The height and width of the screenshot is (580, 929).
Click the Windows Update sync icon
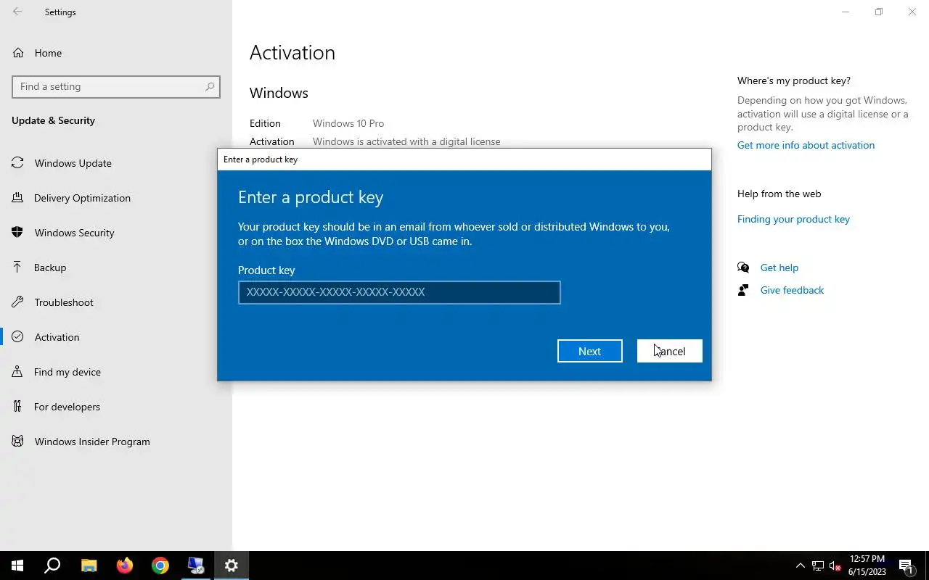coord(17,163)
